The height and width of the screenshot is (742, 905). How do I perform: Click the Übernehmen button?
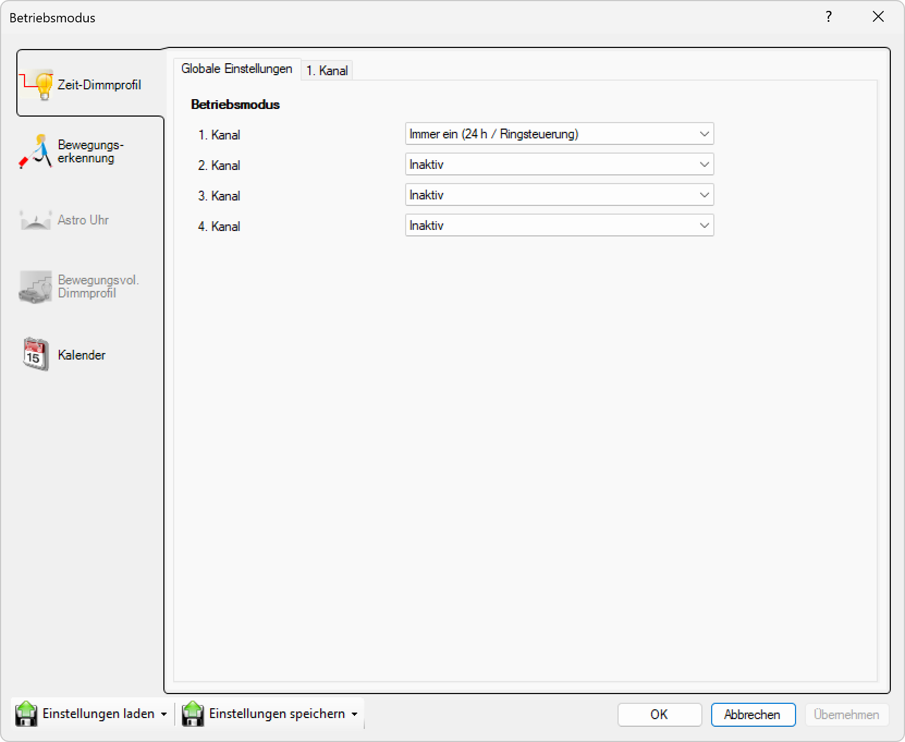(847, 714)
